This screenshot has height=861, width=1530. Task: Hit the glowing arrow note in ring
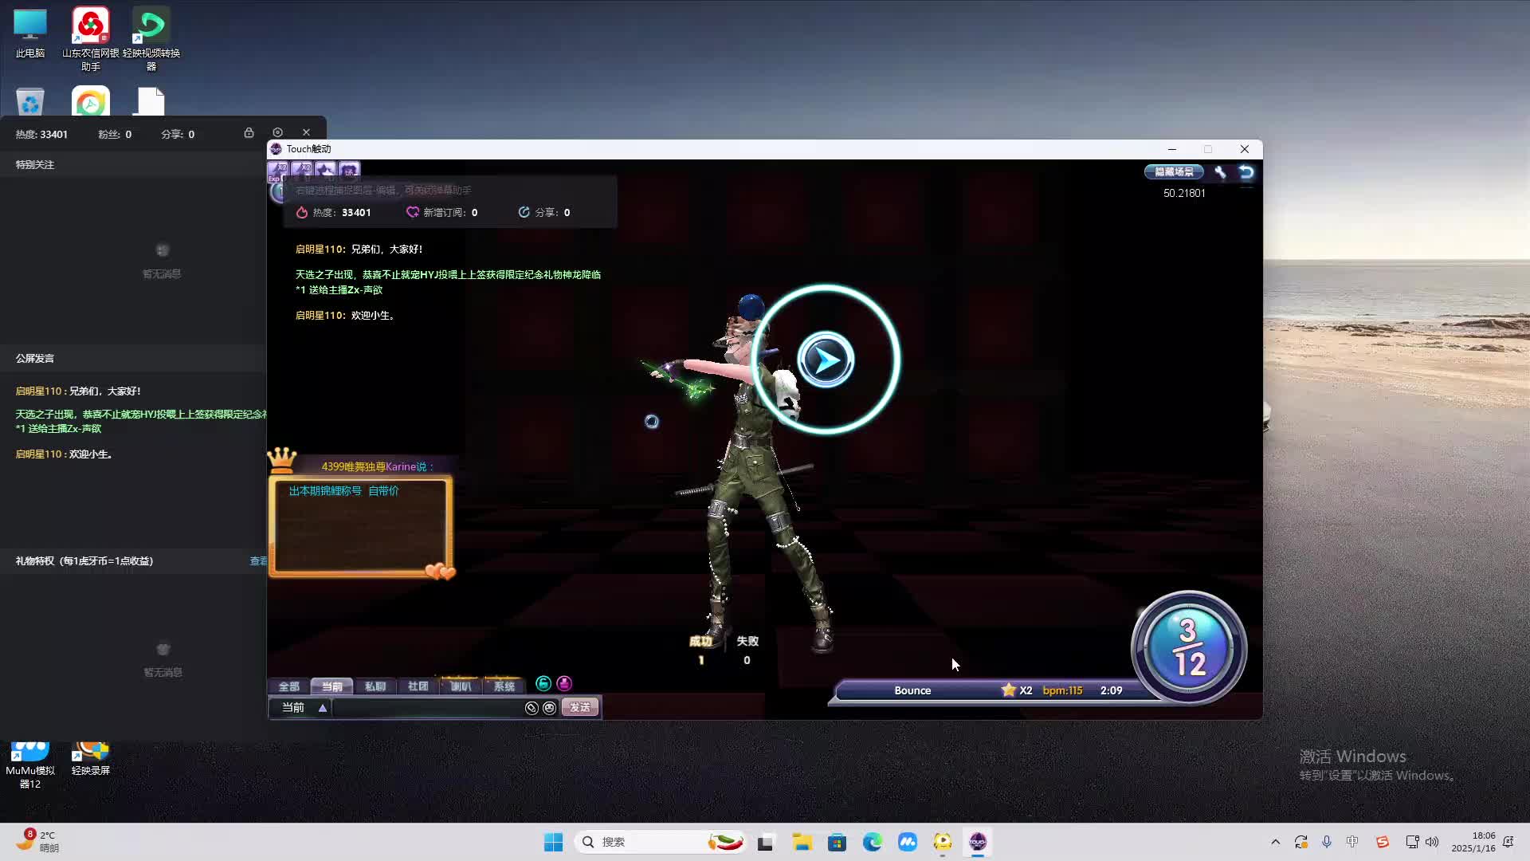tap(826, 360)
